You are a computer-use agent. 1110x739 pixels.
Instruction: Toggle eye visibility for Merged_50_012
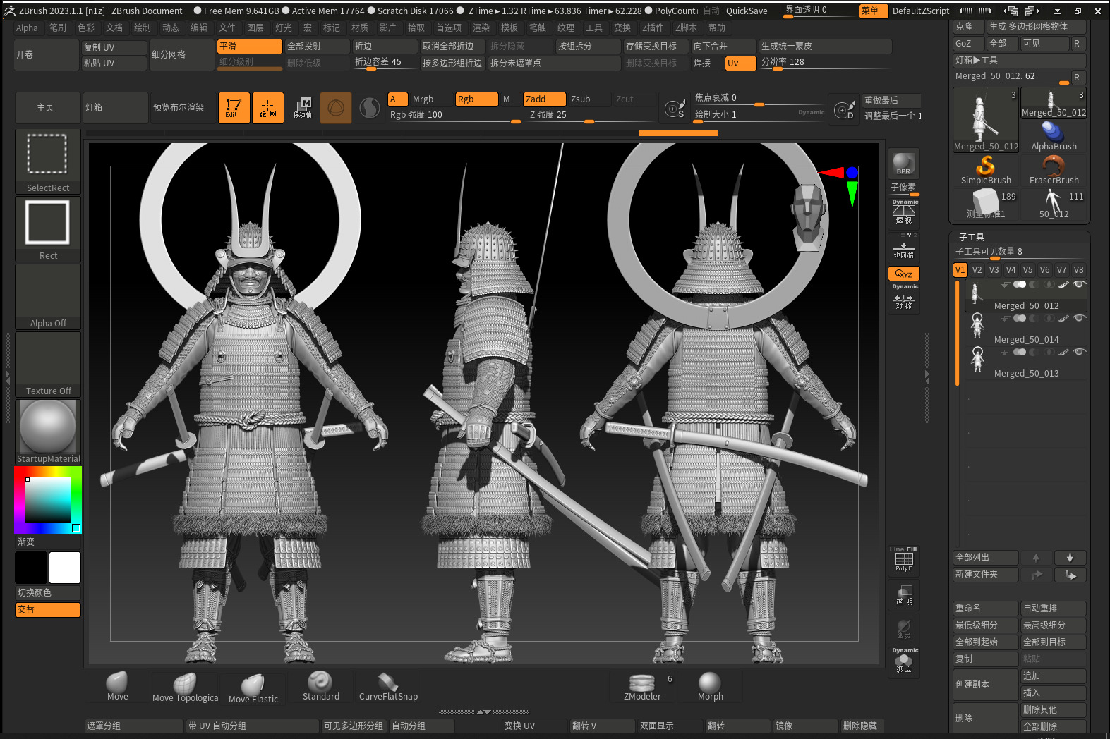pos(1079,284)
